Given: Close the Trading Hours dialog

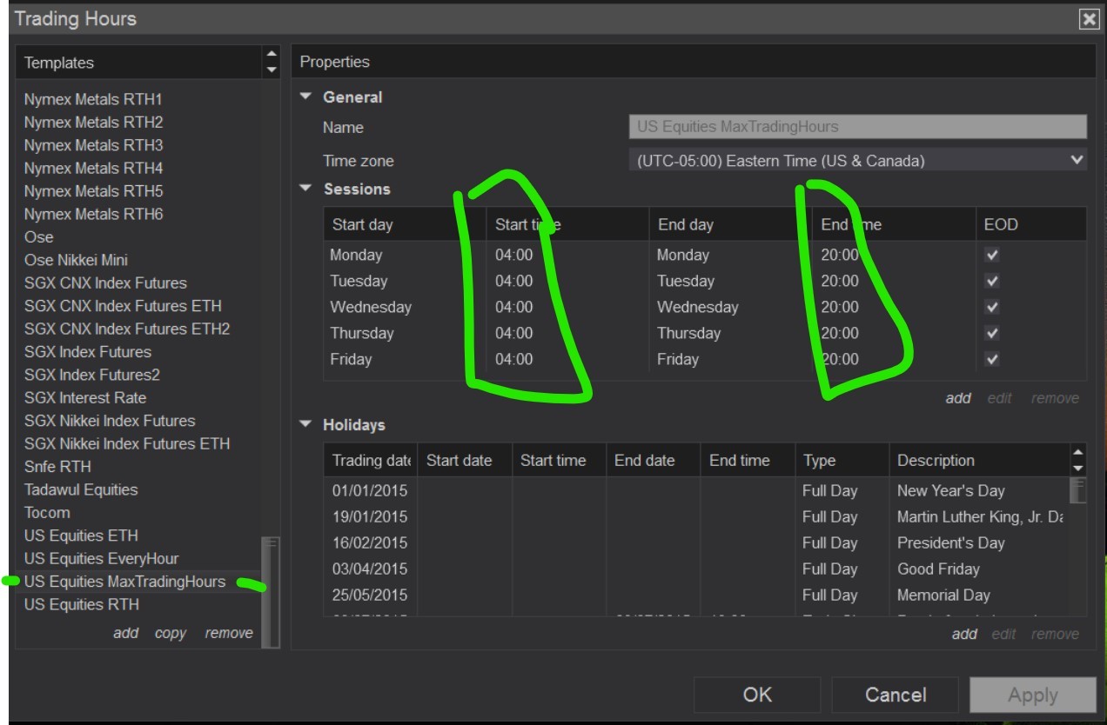Looking at the screenshot, I should (1089, 19).
